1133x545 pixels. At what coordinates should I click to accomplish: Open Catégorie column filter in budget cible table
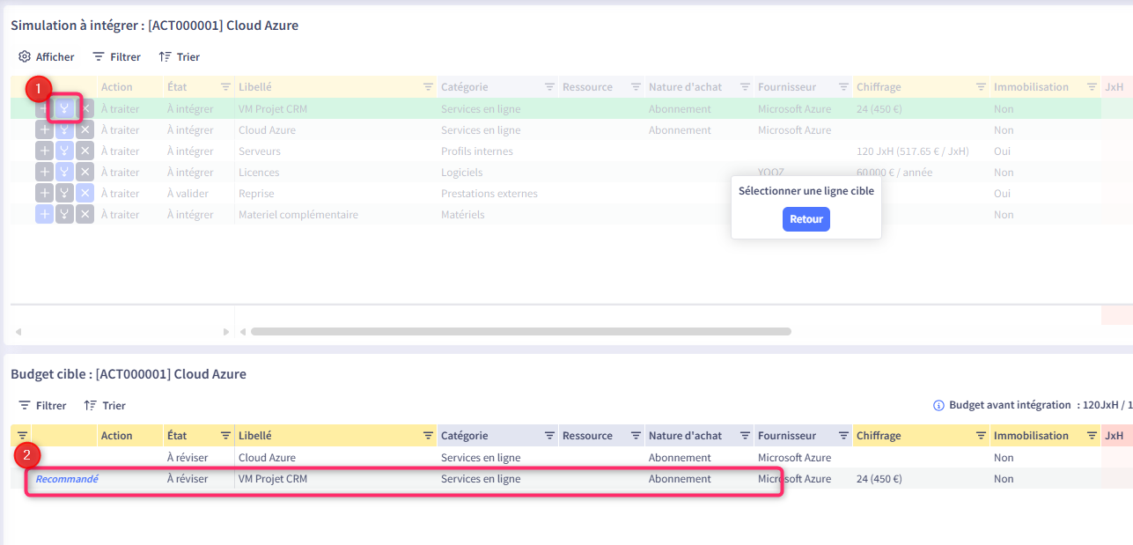click(x=549, y=436)
